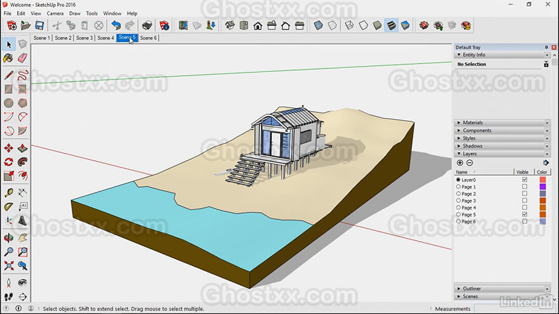Collapse the Layers panel
This screenshot has width=559, height=314.
point(459,154)
